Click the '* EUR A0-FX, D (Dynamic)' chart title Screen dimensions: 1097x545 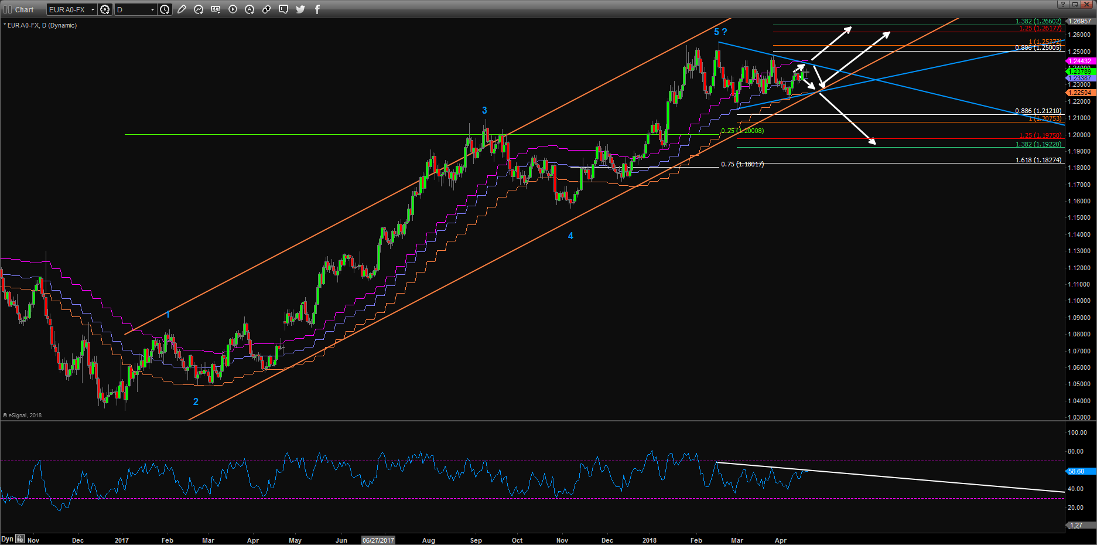pyautogui.click(x=40, y=25)
